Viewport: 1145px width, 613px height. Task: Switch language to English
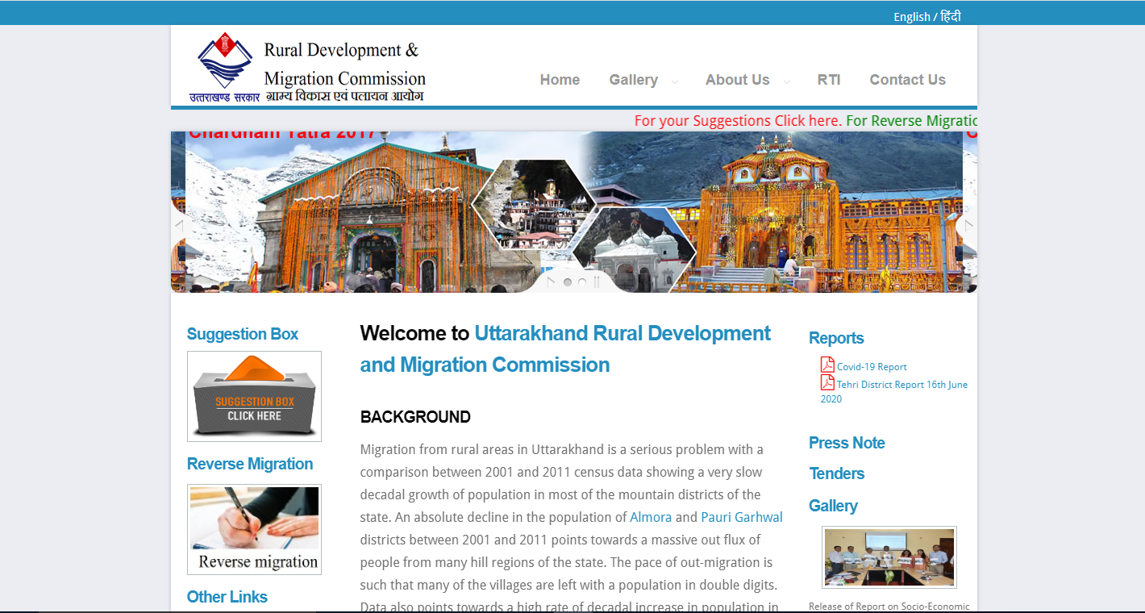click(912, 17)
